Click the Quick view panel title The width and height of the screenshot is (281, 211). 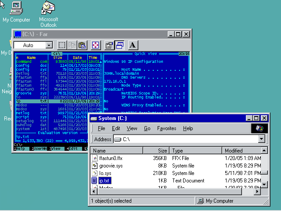coord(146,54)
